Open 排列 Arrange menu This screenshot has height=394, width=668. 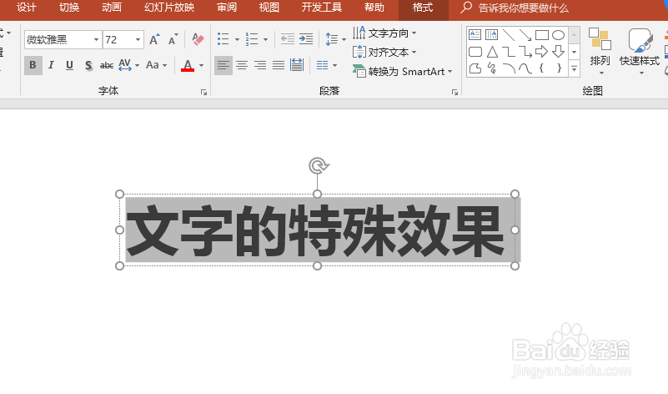[x=600, y=51]
